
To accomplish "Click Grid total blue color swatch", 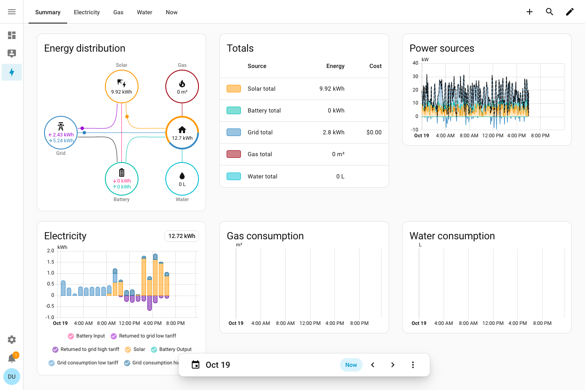I will [234, 132].
